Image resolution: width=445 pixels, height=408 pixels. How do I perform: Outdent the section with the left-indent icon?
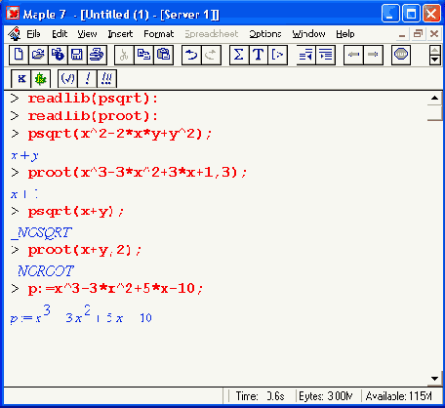[x=305, y=55]
